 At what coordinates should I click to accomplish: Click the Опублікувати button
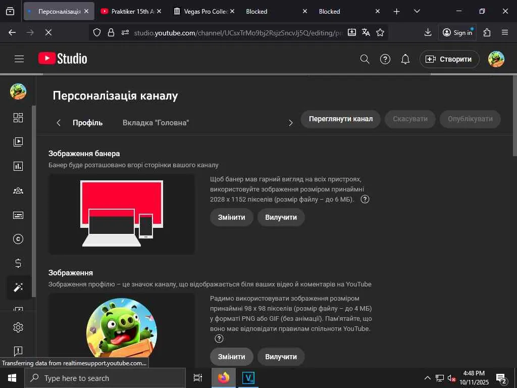(x=470, y=119)
